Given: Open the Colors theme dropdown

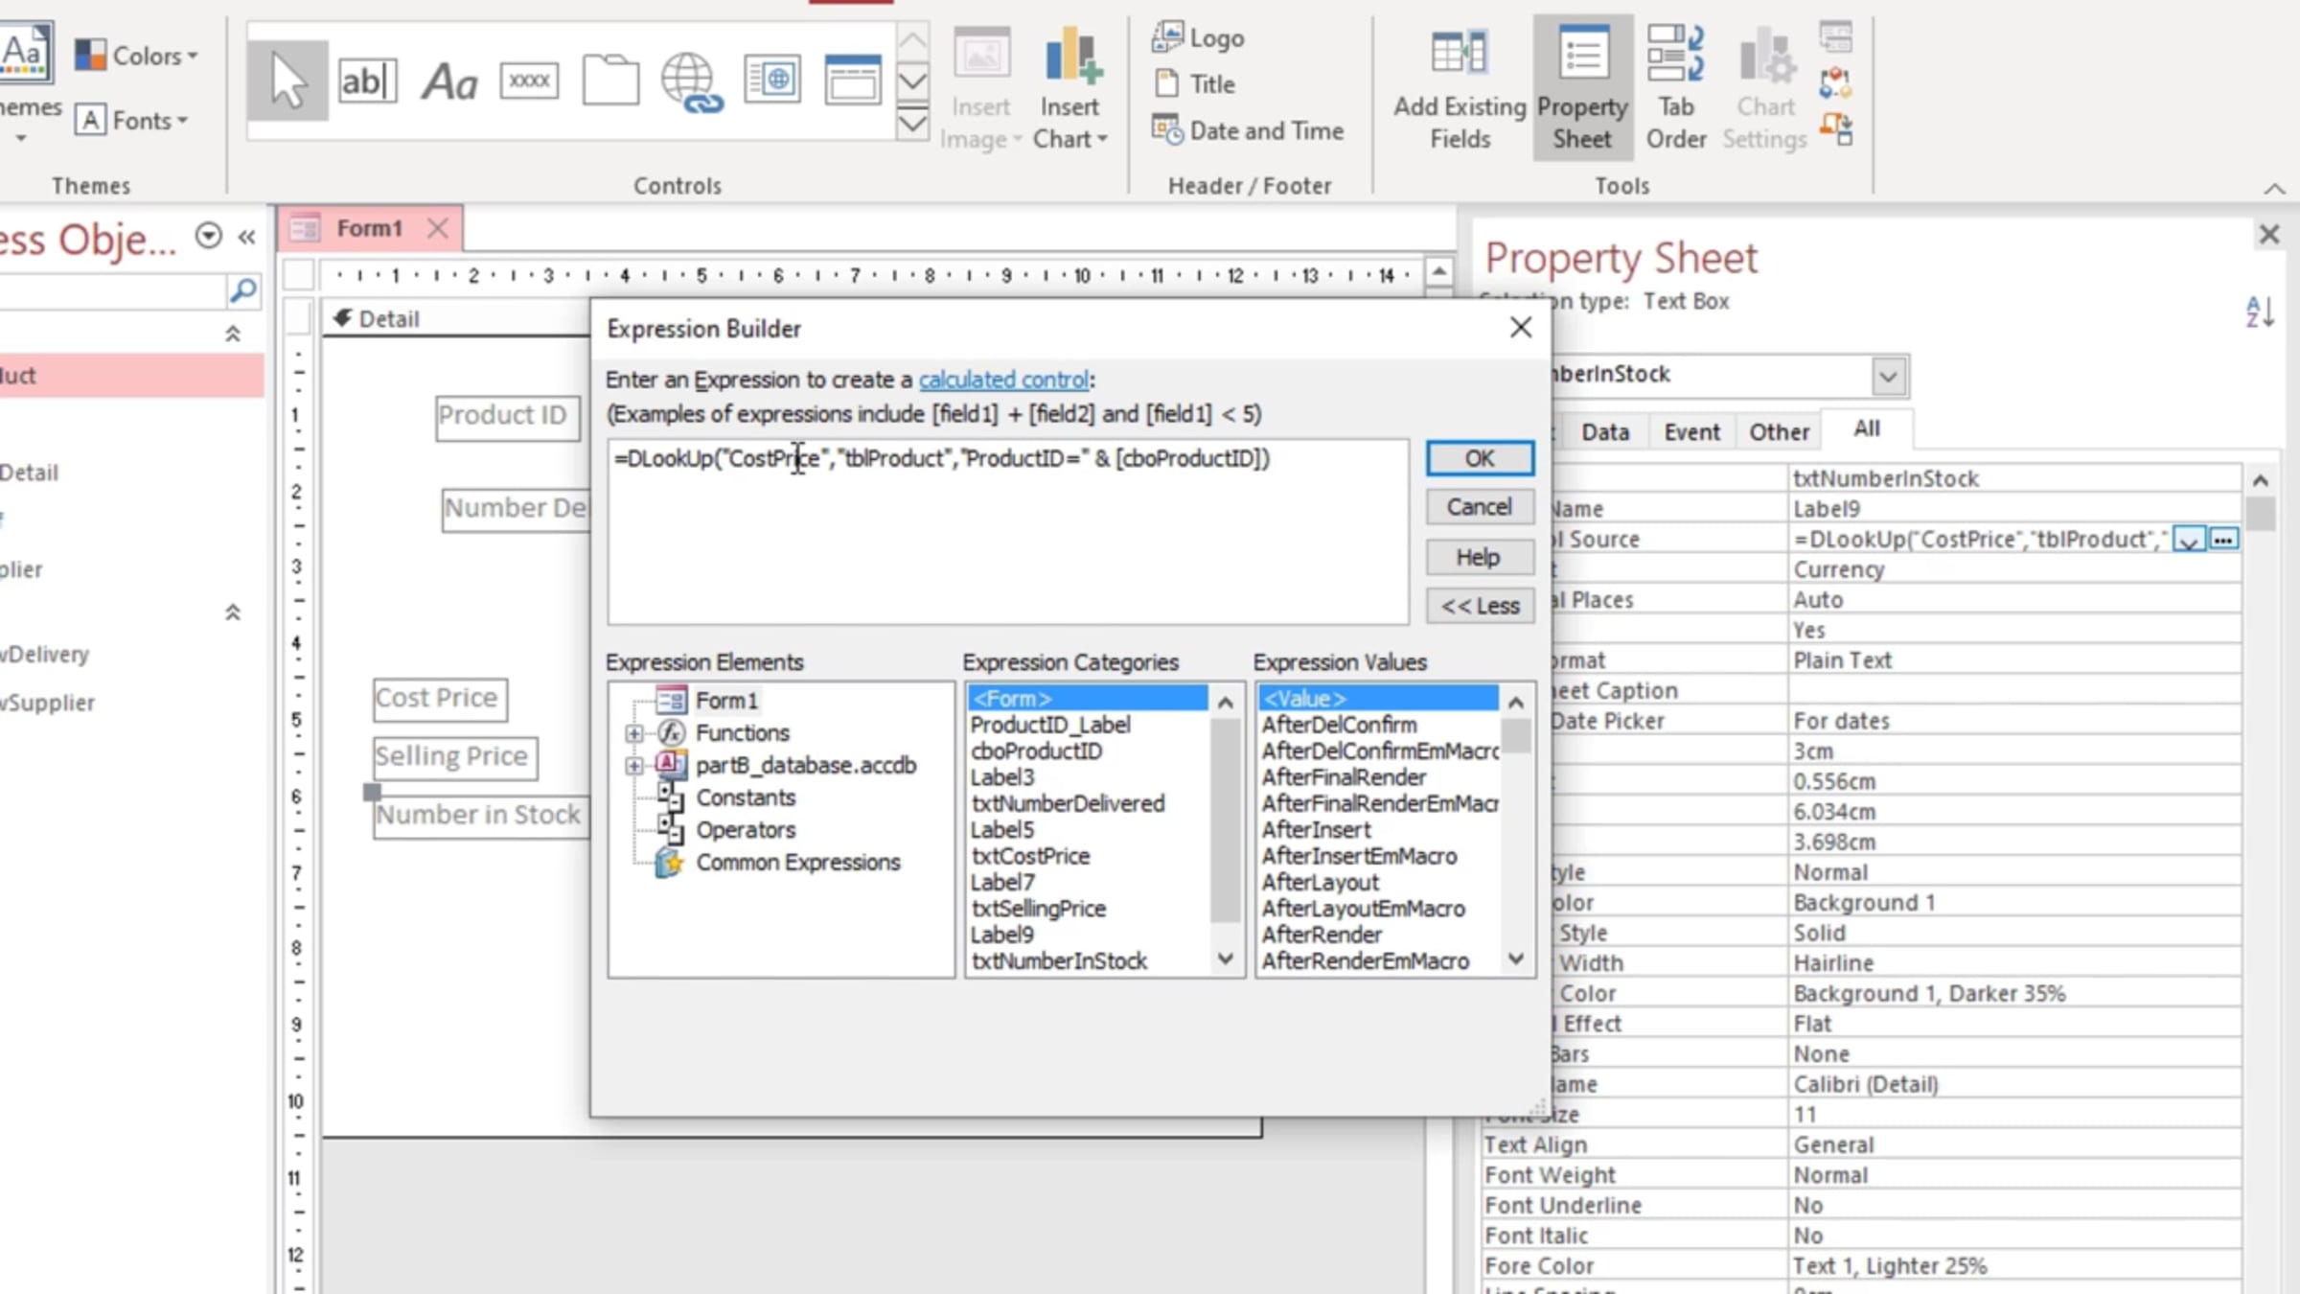Looking at the screenshot, I should 137,56.
